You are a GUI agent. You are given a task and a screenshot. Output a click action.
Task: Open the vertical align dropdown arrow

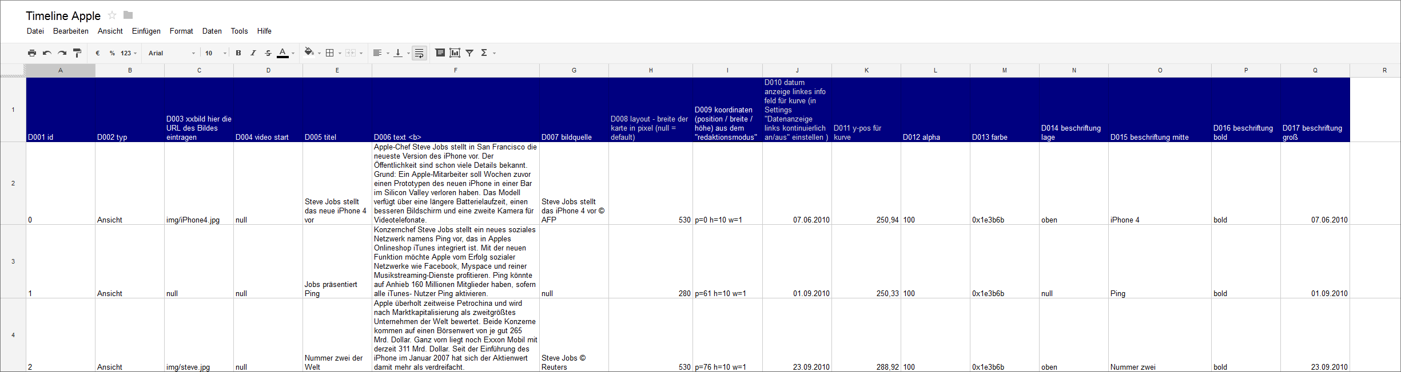tap(408, 53)
